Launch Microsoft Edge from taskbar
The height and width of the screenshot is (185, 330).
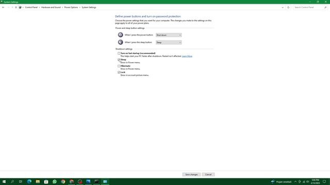point(29,181)
